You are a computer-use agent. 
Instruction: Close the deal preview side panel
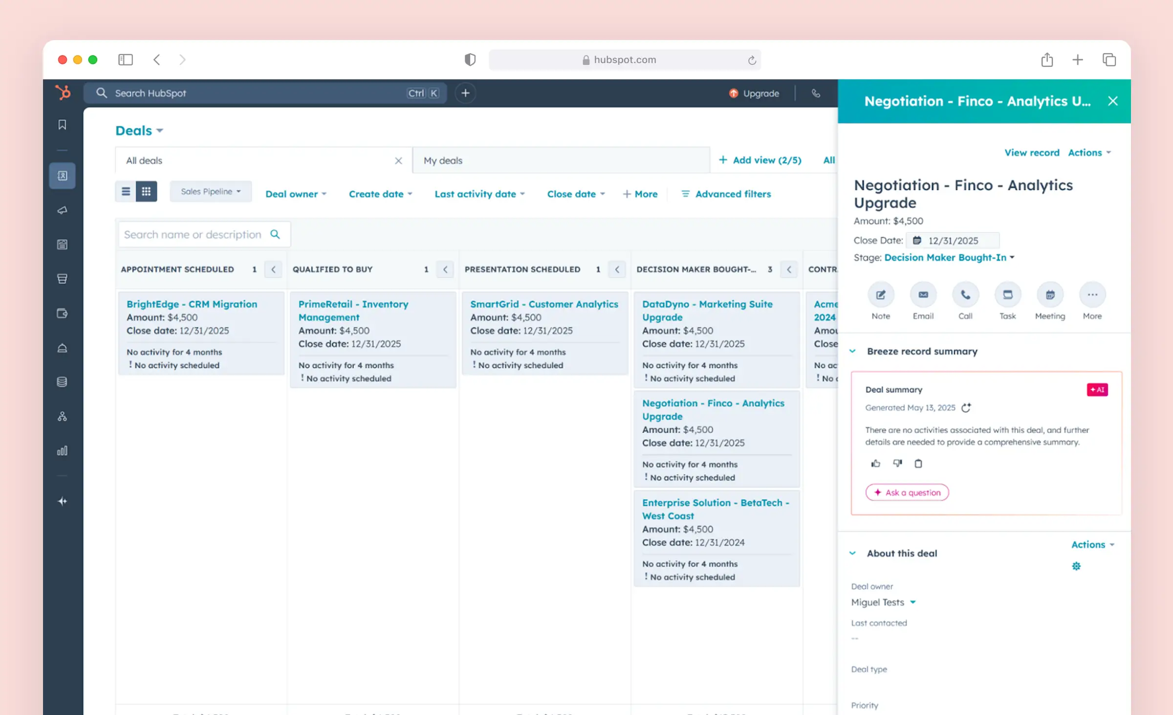(1113, 101)
